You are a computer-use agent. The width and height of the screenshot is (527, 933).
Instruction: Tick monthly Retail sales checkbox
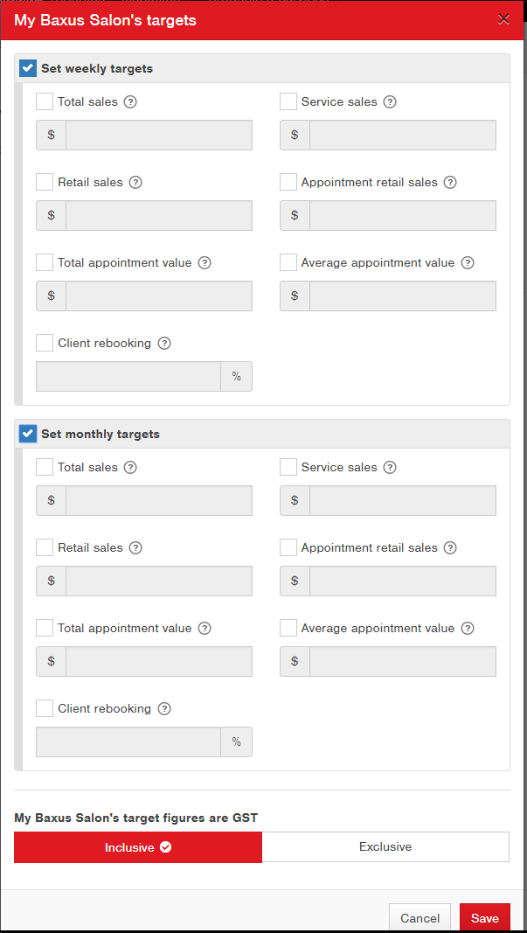[x=45, y=547]
